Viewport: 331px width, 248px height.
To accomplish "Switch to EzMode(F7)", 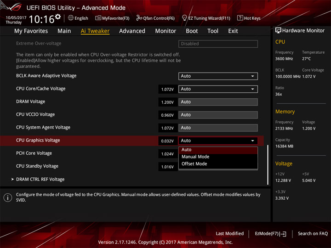I will [x=271, y=234].
